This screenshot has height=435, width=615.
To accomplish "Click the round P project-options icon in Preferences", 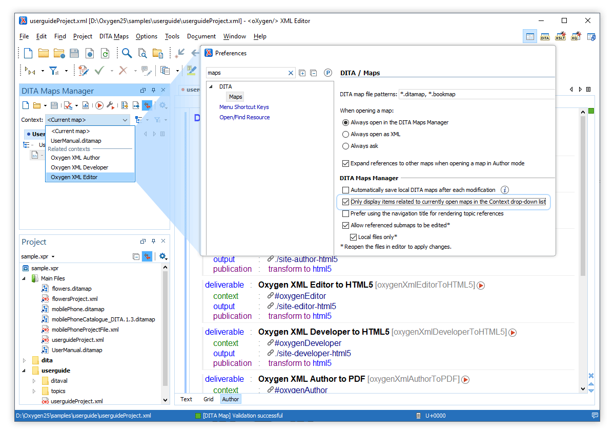I will [x=328, y=73].
